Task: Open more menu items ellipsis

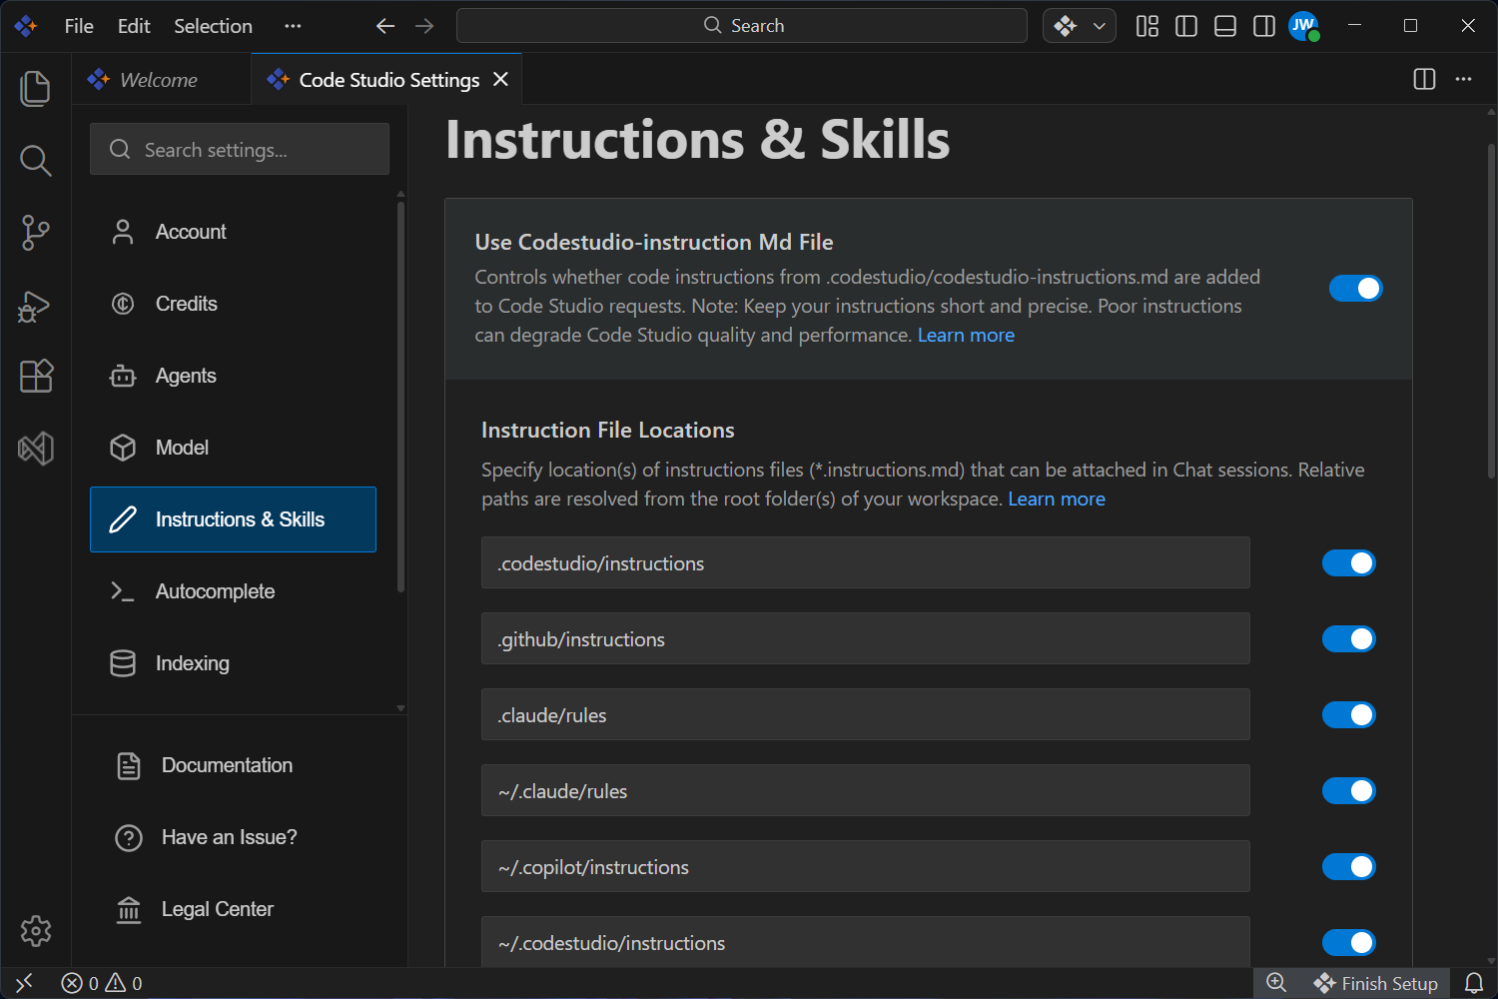Action: pyautogui.click(x=293, y=26)
